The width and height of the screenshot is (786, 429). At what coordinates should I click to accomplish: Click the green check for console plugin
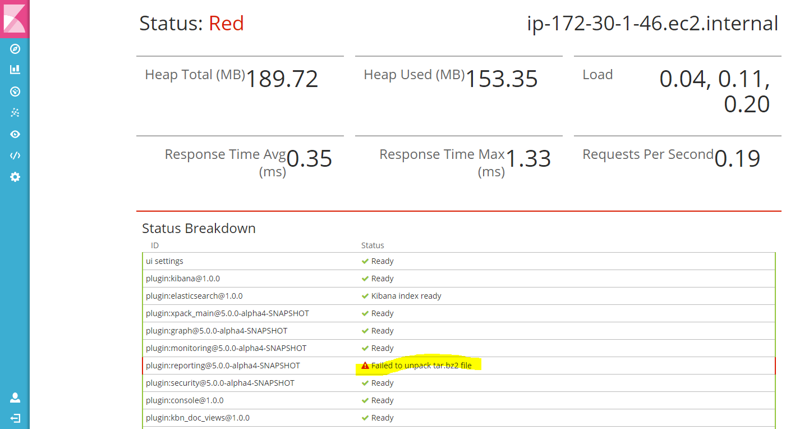coord(365,400)
